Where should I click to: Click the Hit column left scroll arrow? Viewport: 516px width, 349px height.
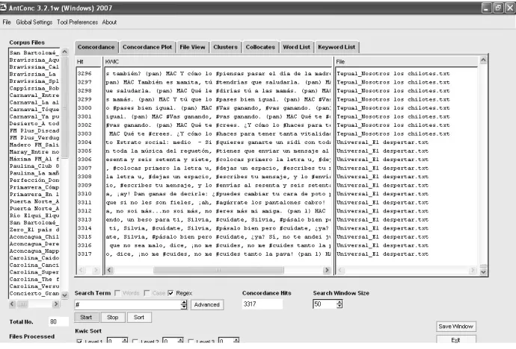(81, 270)
